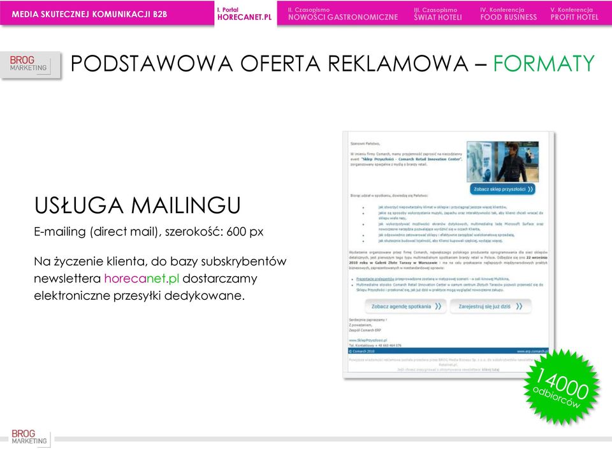Click the 'Zobacz agendę spotkania' button

(406, 307)
